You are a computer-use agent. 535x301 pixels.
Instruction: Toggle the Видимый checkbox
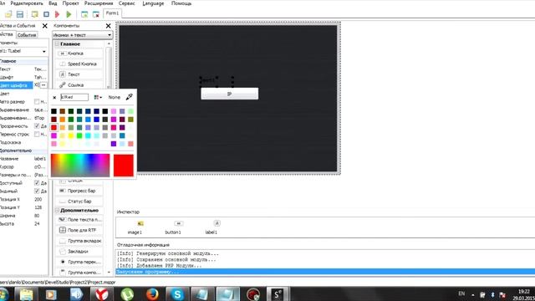(x=37, y=191)
